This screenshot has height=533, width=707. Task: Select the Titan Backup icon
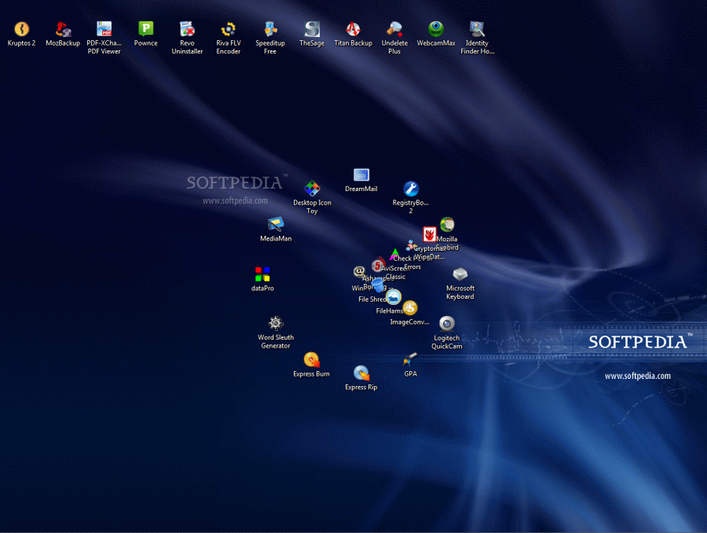click(353, 29)
